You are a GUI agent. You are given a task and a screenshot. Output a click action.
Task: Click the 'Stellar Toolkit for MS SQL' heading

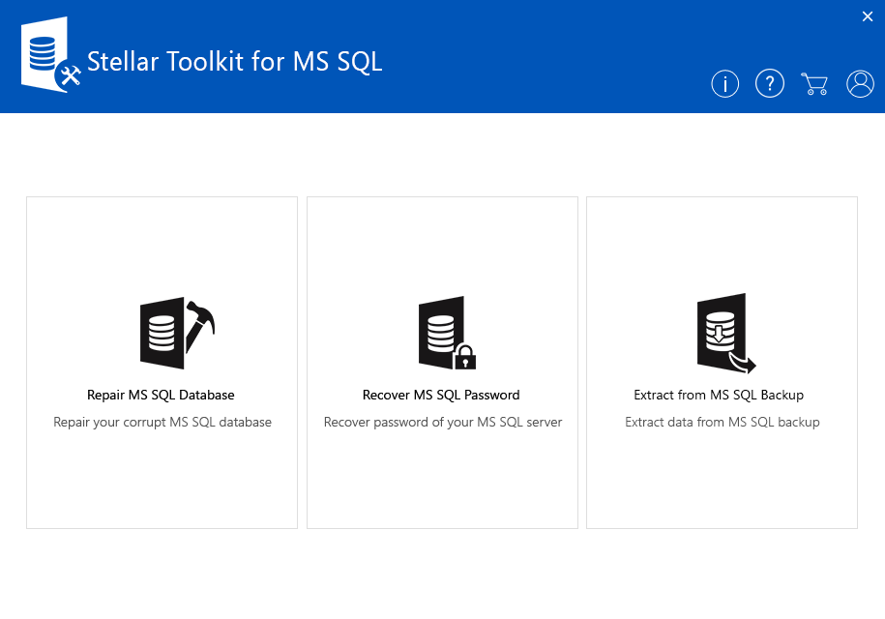point(235,62)
